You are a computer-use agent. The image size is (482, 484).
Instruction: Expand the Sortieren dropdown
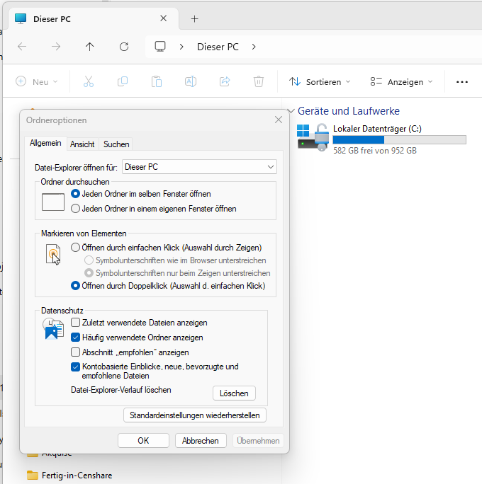tap(320, 81)
